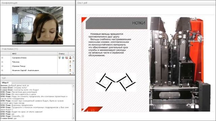
Task: Click the chat scrollbar thumb
Action: pyautogui.click(x=74, y=104)
